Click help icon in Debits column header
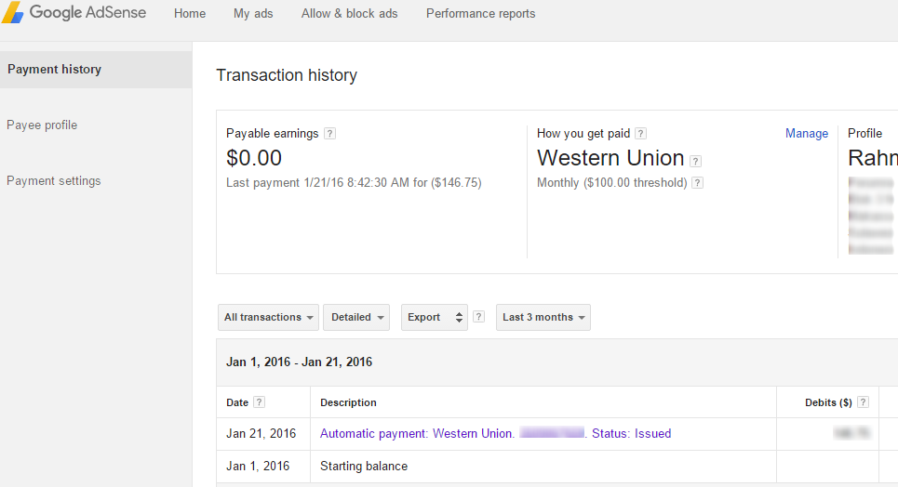 point(863,402)
